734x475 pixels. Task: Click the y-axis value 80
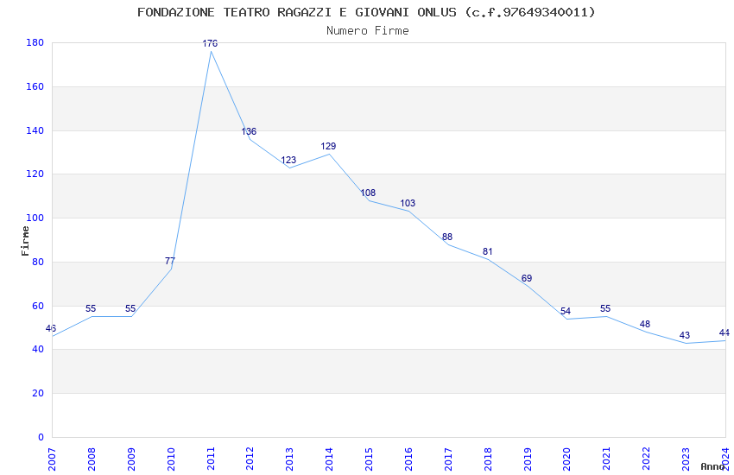pyautogui.click(x=38, y=262)
